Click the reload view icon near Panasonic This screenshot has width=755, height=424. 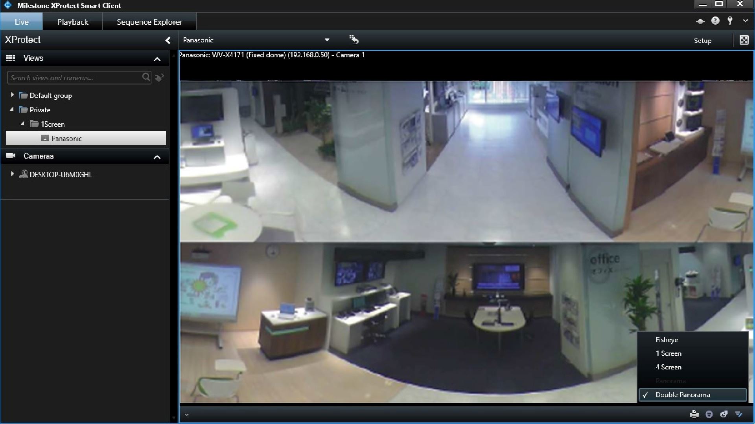354,40
